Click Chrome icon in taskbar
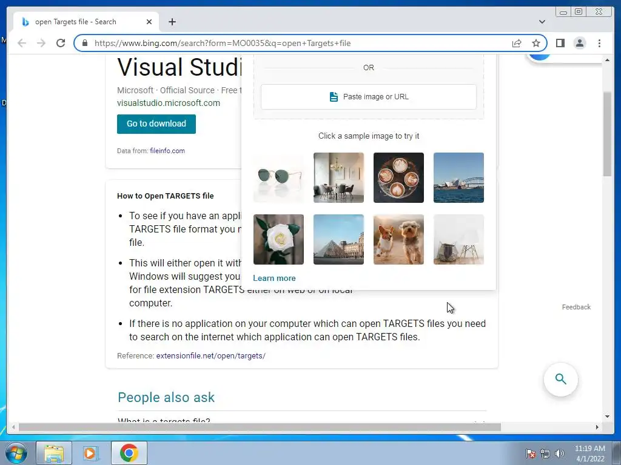The height and width of the screenshot is (465, 621). coord(129,453)
